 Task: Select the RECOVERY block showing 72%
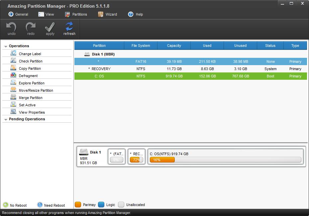point(136,160)
